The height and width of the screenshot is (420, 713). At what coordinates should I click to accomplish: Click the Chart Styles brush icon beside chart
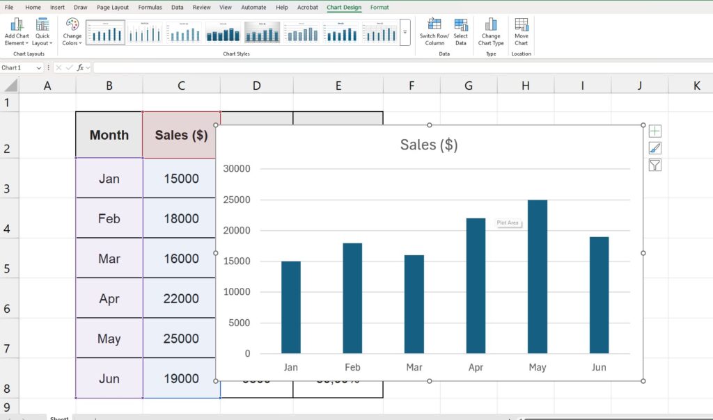click(x=655, y=147)
